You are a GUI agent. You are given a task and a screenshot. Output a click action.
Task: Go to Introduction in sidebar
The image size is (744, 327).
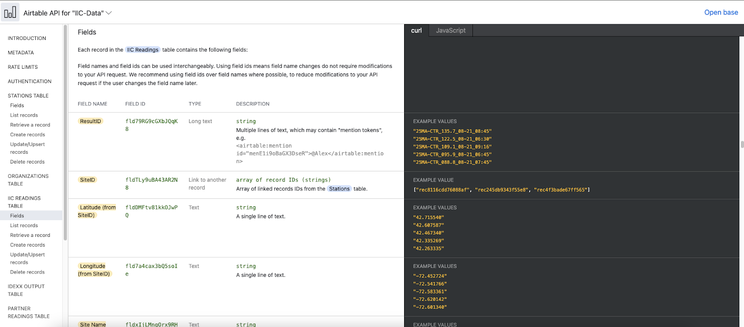coord(27,39)
